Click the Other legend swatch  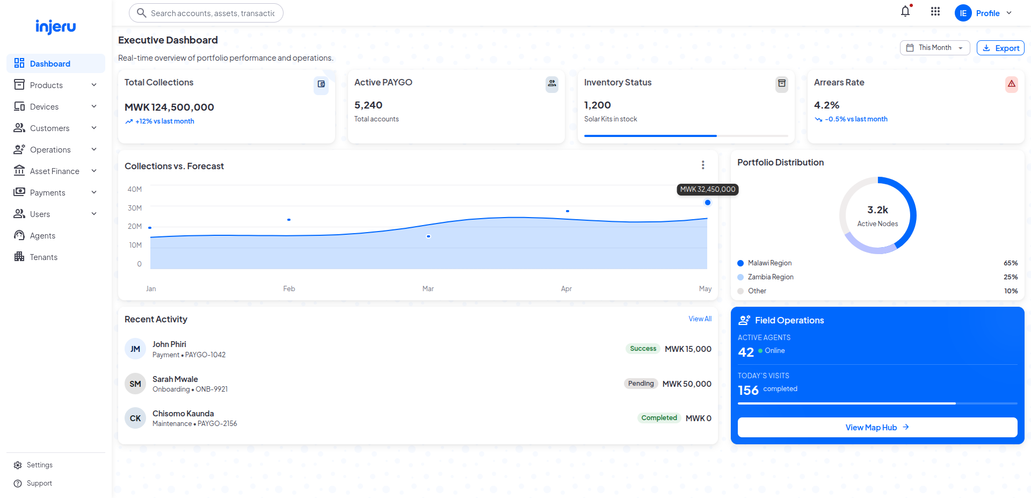[740, 291]
